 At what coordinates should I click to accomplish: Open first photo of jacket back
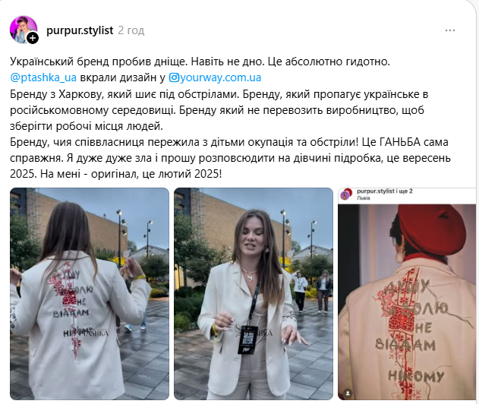(x=90, y=294)
